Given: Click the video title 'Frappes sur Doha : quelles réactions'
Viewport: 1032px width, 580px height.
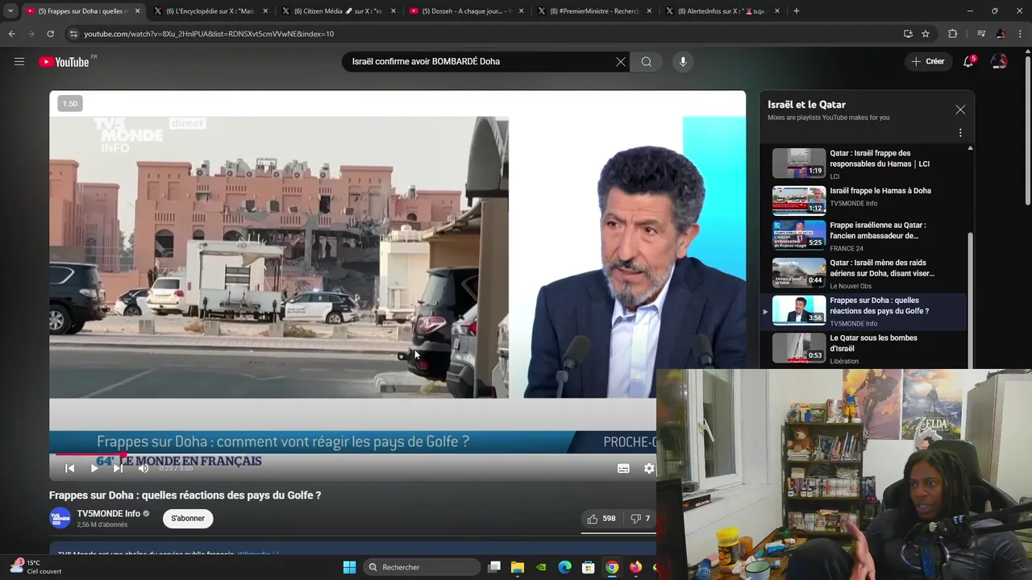Looking at the screenshot, I should point(185,495).
